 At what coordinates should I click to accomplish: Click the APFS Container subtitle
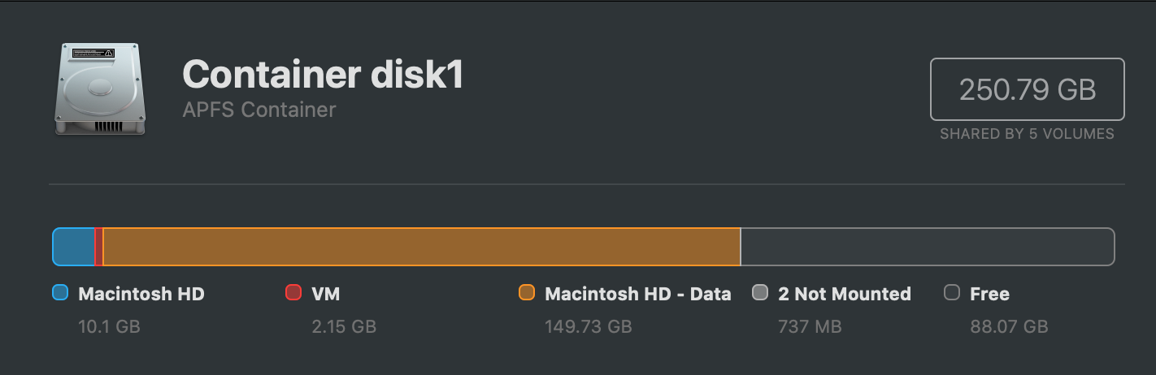pyautogui.click(x=259, y=110)
